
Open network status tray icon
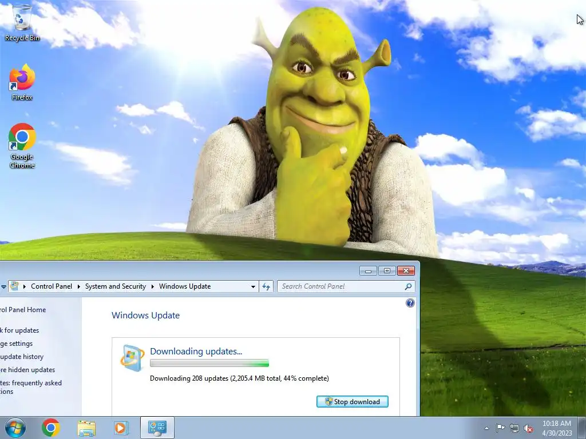pos(514,428)
